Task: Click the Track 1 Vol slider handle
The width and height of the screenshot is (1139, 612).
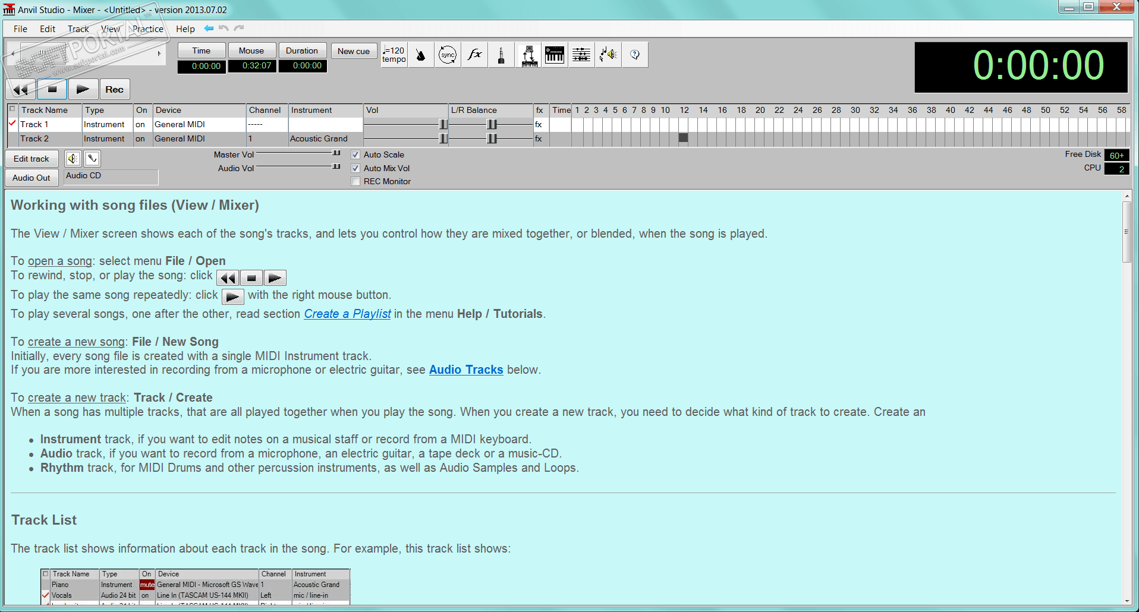Action: (443, 124)
